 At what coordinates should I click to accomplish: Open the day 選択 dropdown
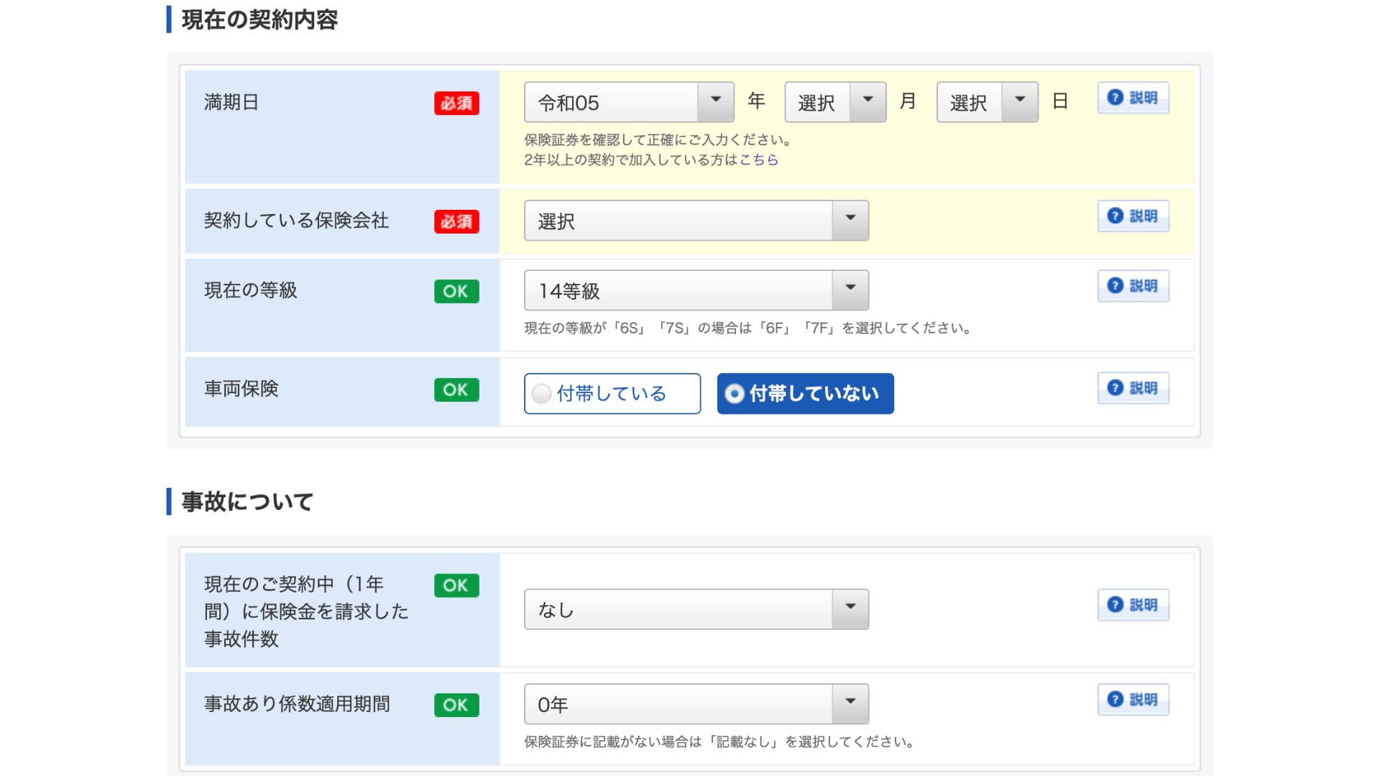pos(988,102)
